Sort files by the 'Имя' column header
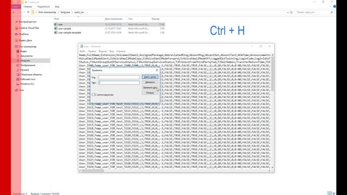The height and width of the screenshot is (195, 347). pyautogui.click(x=56, y=19)
